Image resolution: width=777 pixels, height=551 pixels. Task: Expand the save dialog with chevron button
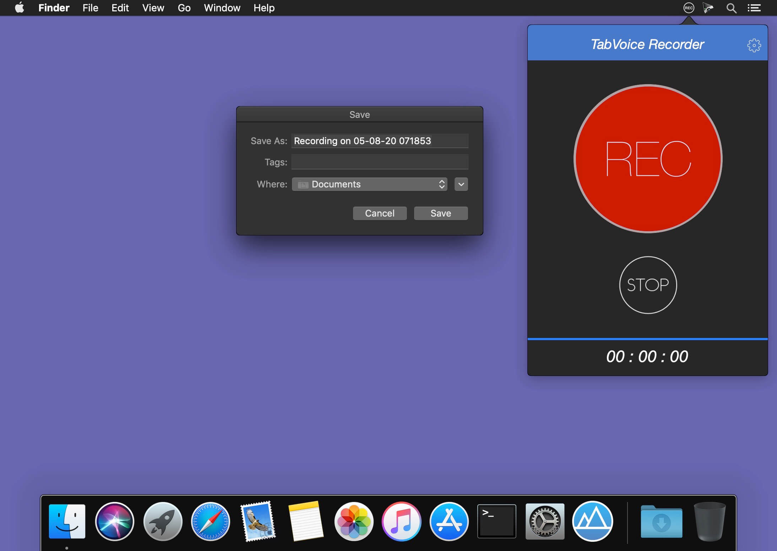461,184
